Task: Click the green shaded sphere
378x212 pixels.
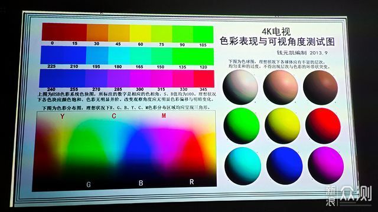Action: (242, 125)
